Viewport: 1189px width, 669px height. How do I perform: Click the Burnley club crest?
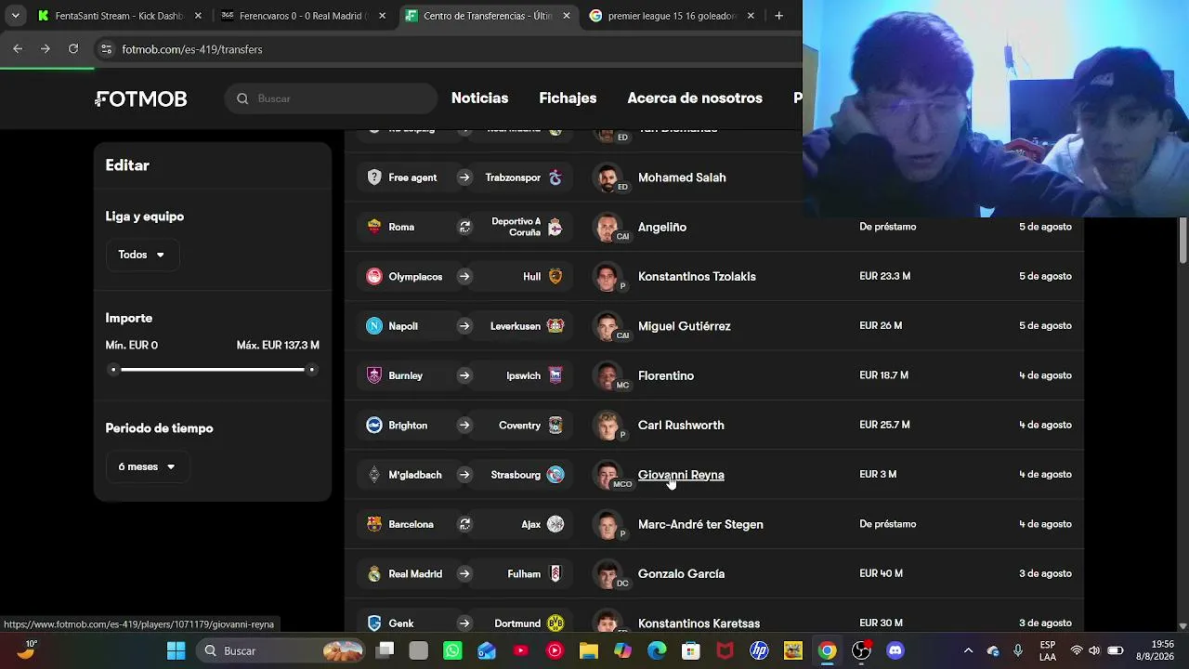pos(374,375)
